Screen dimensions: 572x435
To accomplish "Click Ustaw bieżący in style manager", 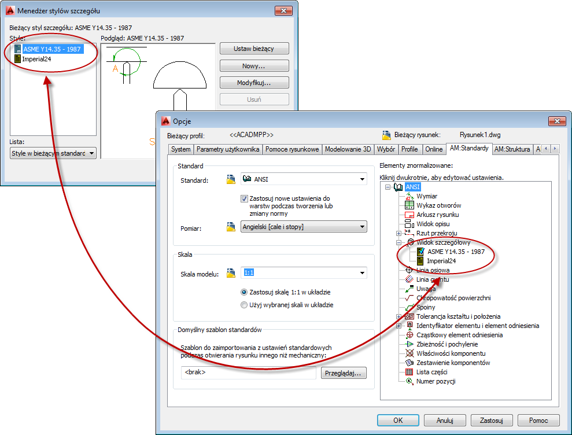I will pyautogui.click(x=254, y=49).
